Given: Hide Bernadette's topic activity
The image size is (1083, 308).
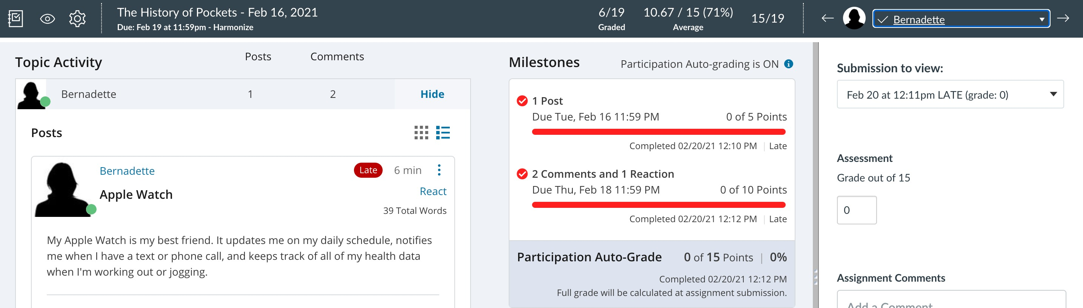Looking at the screenshot, I should (432, 95).
